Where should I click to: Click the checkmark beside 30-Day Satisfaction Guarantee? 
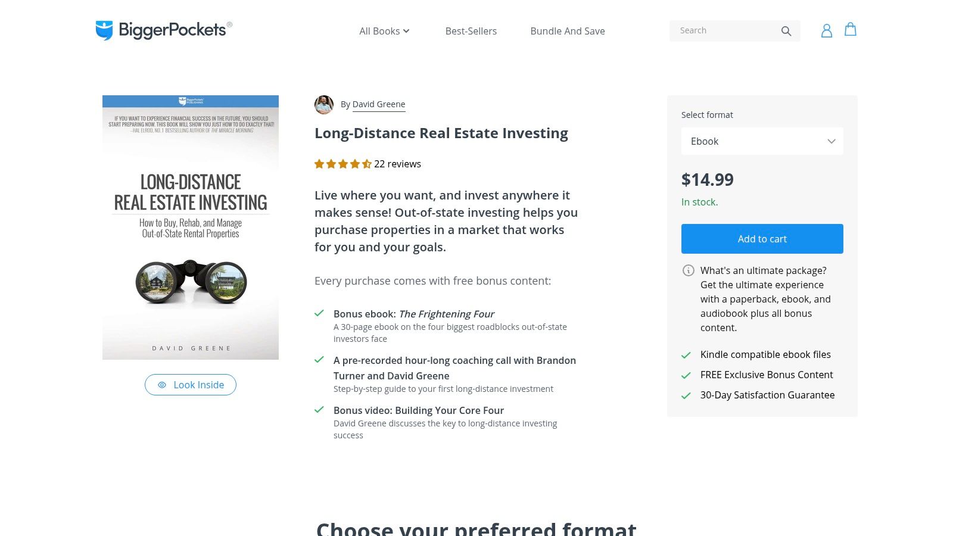click(686, 395)
